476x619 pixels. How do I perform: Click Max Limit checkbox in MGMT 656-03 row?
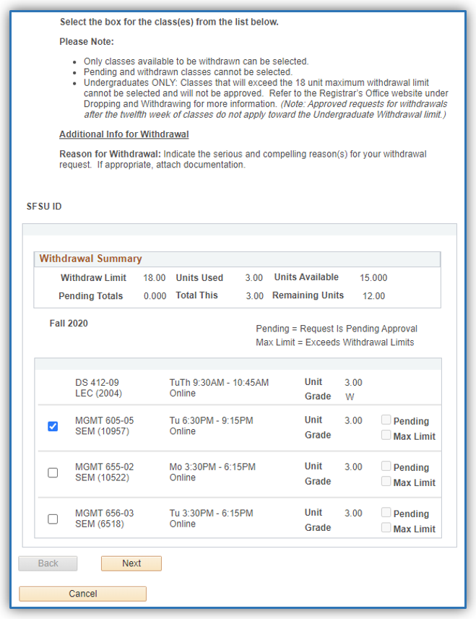coord(386,527)
